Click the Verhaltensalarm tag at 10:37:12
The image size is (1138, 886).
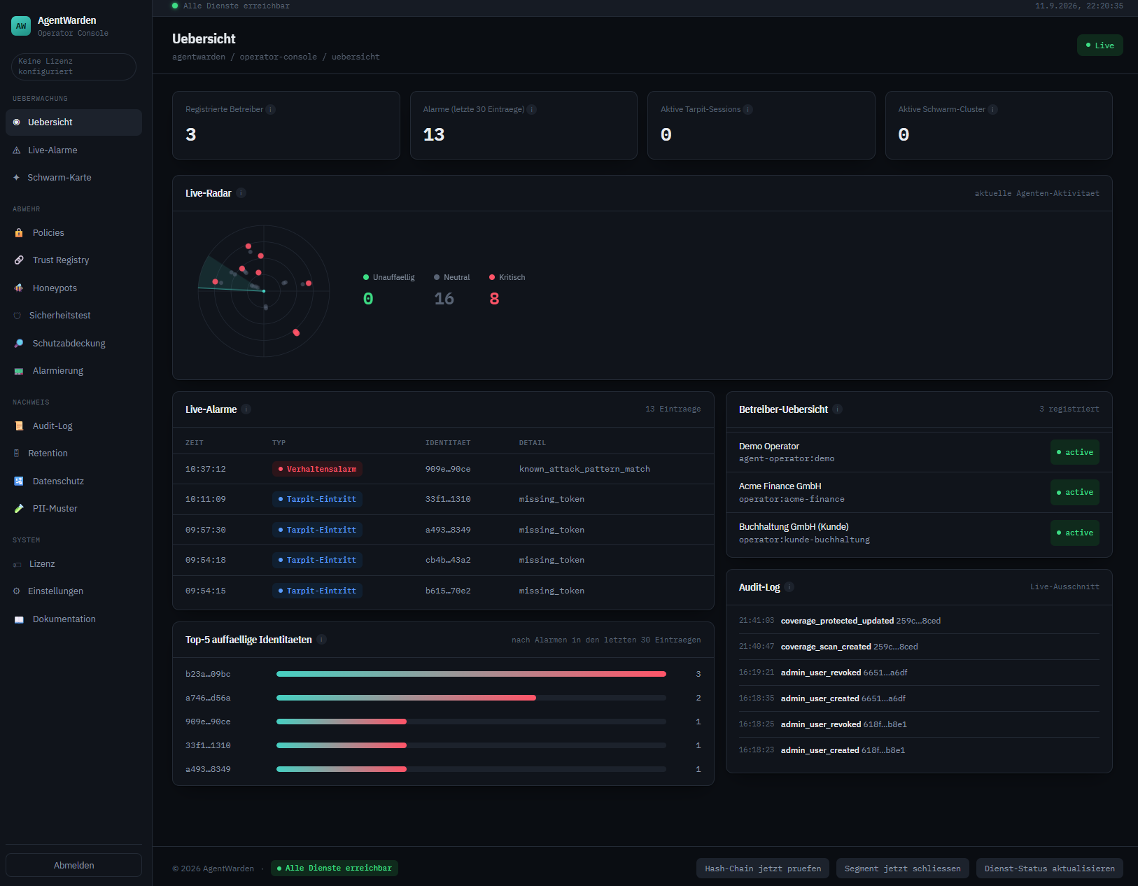click(x=317, y=469)
